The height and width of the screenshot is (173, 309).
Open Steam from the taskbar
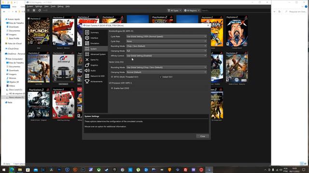tap(107, 170)
